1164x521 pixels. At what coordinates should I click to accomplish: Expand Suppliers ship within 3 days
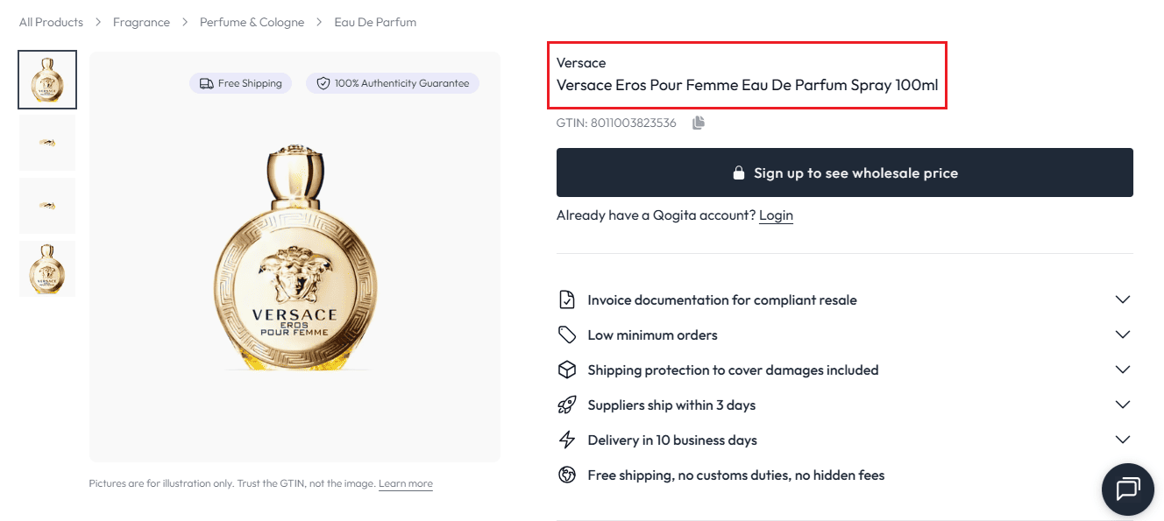click(x=1122, y=405)
